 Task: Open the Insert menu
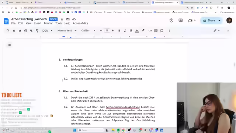click(x=38, y=23)
